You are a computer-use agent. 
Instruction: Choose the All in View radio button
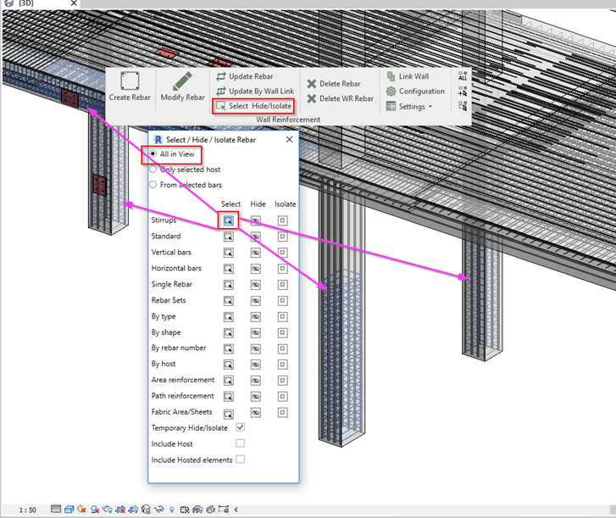pyautogui.click(x=153, y=154)
